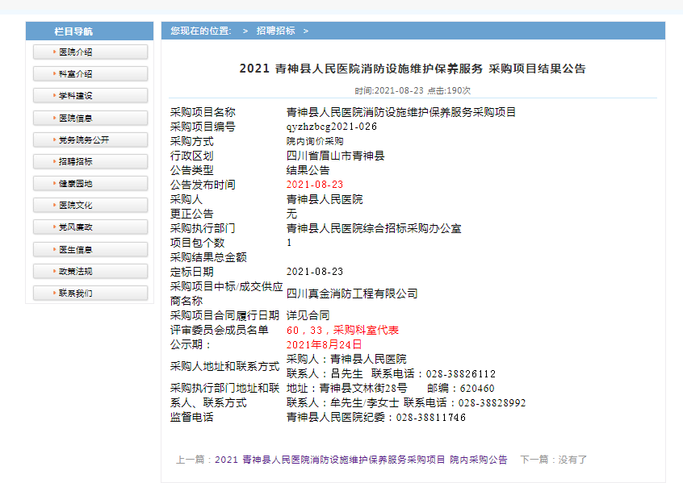The height and width of the screenshot is (483, 683).
Task: Click the 招聘招标 breadcrumb link
Action: [x=275, y=31]
